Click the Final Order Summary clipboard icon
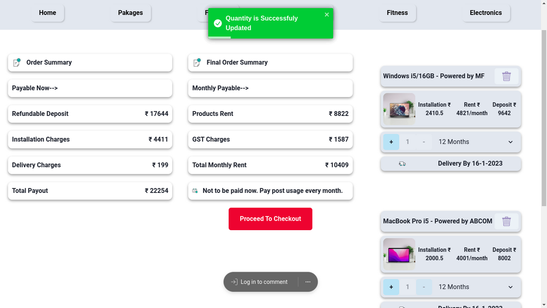 (197, 62)
